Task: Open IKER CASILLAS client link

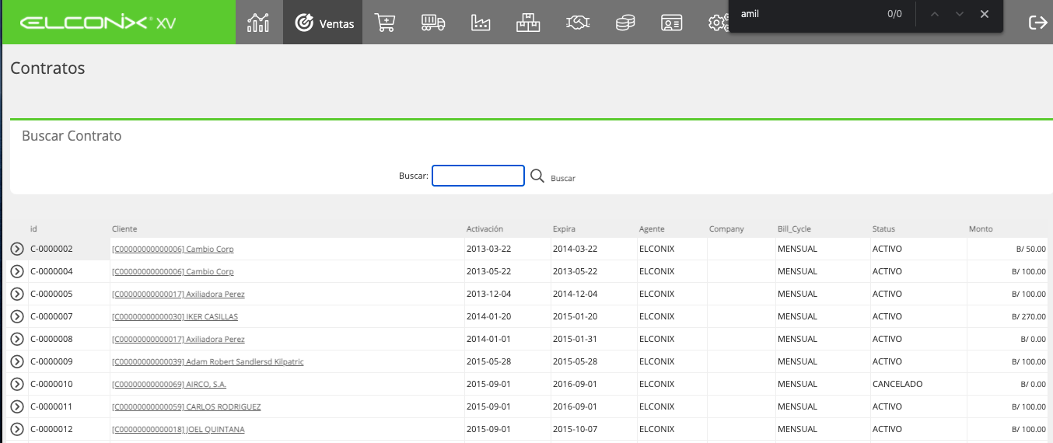Action: 175,317
